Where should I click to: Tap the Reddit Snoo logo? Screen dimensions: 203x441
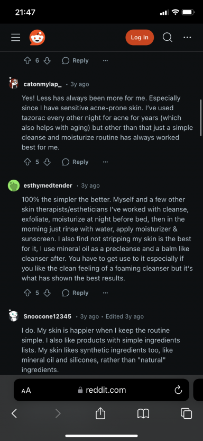tap(38, 38)
